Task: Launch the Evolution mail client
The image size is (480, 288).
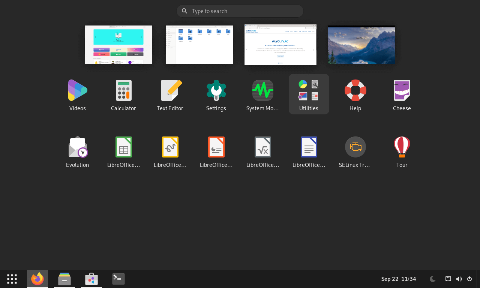Action: click(77, 151)
